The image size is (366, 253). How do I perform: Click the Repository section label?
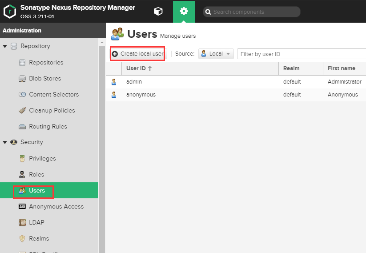(x=35, y=46)
